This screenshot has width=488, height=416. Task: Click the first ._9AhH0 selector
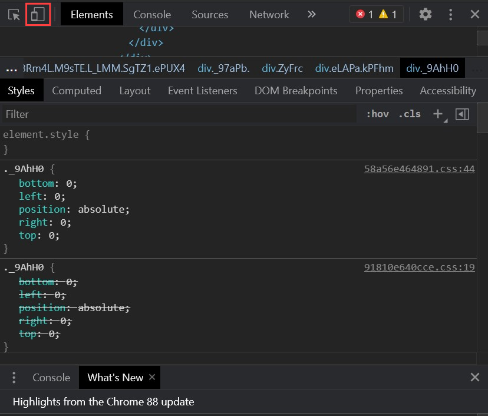[24, 169]
